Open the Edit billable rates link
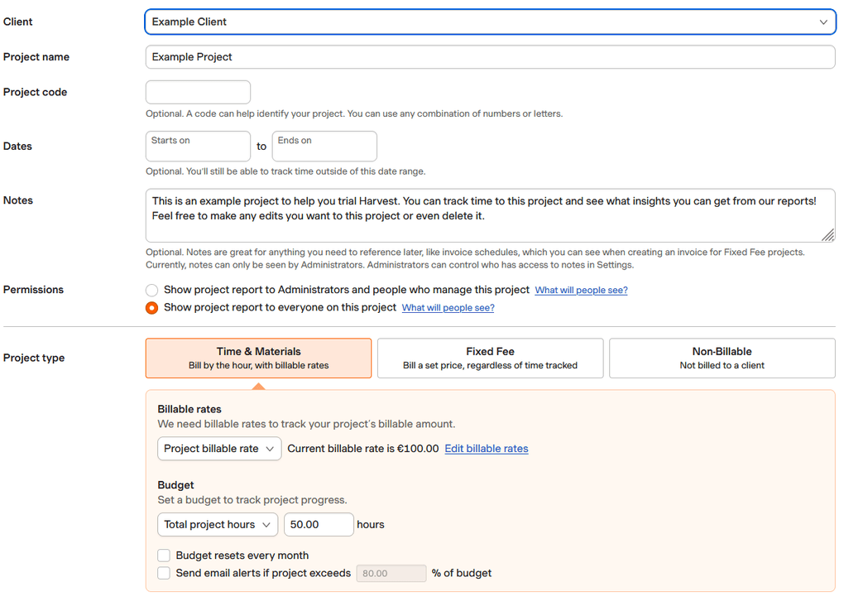Screen dimensions: 844x611 pos(486,448)
